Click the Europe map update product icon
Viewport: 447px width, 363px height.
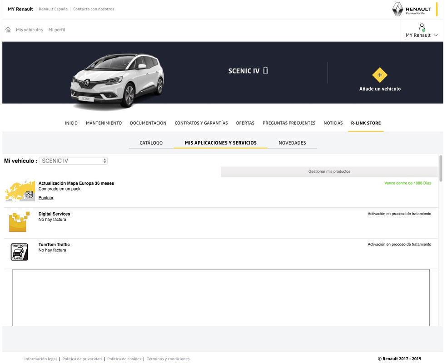pyautogui.click(x=20, y=191)
